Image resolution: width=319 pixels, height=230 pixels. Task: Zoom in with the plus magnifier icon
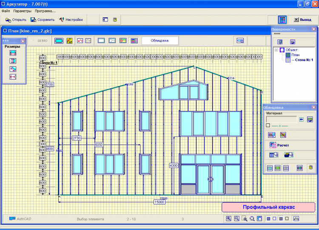(x=228, y=219)
